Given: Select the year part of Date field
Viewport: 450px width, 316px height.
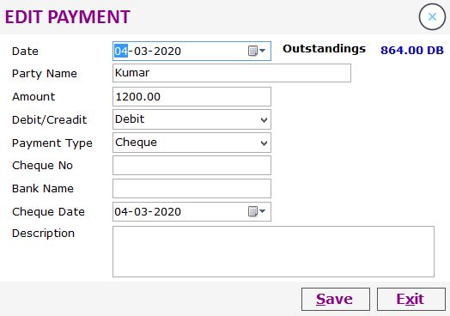Looking at the screenshot, I should [167, 51].
